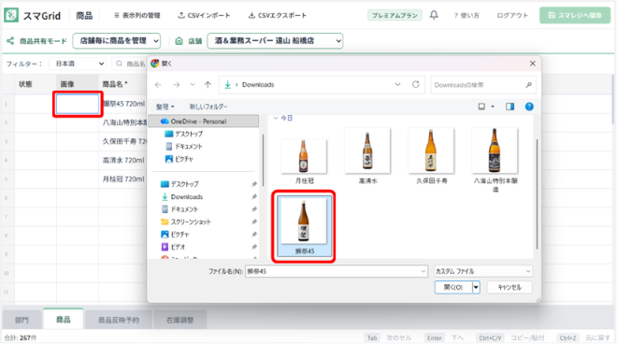Screen dimensions: 617x344
Task: Click the blue help icon
Action: click(x=529, y=107)
